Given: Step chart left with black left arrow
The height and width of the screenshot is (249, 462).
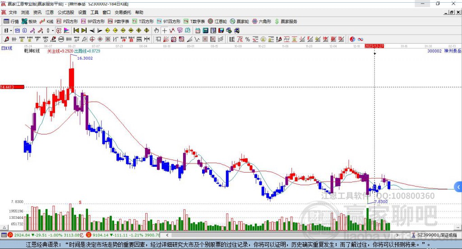Looking at the screenshot, I should [92, 31].
